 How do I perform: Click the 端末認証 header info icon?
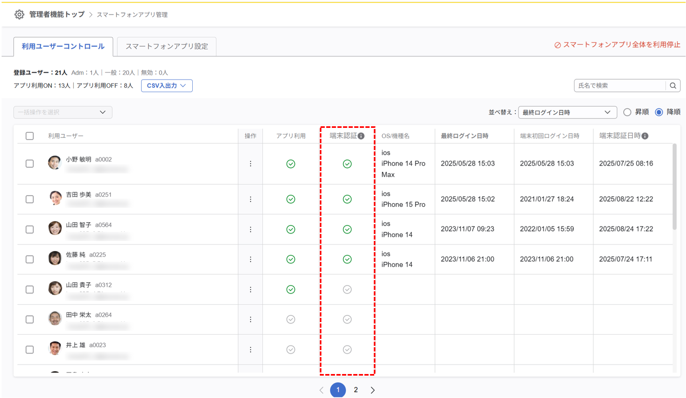click(x=361, y=136)
